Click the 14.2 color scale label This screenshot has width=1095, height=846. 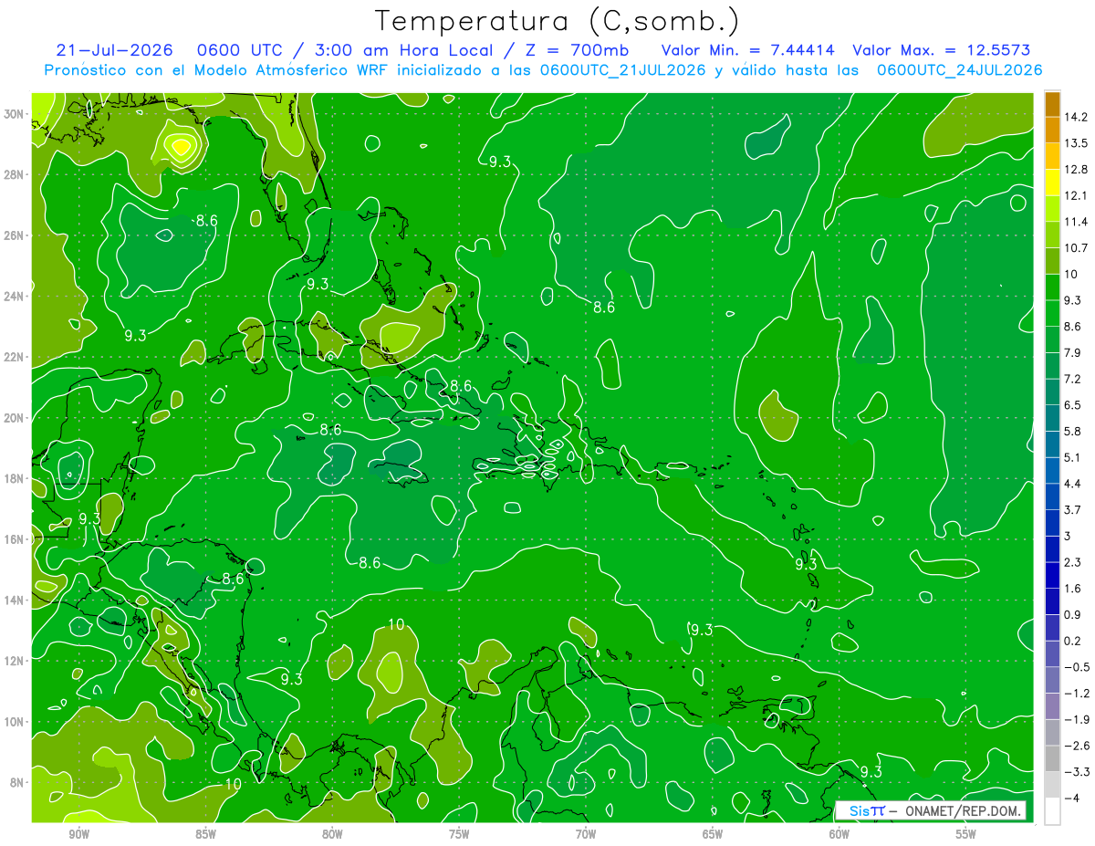[x=1076, y=117]
